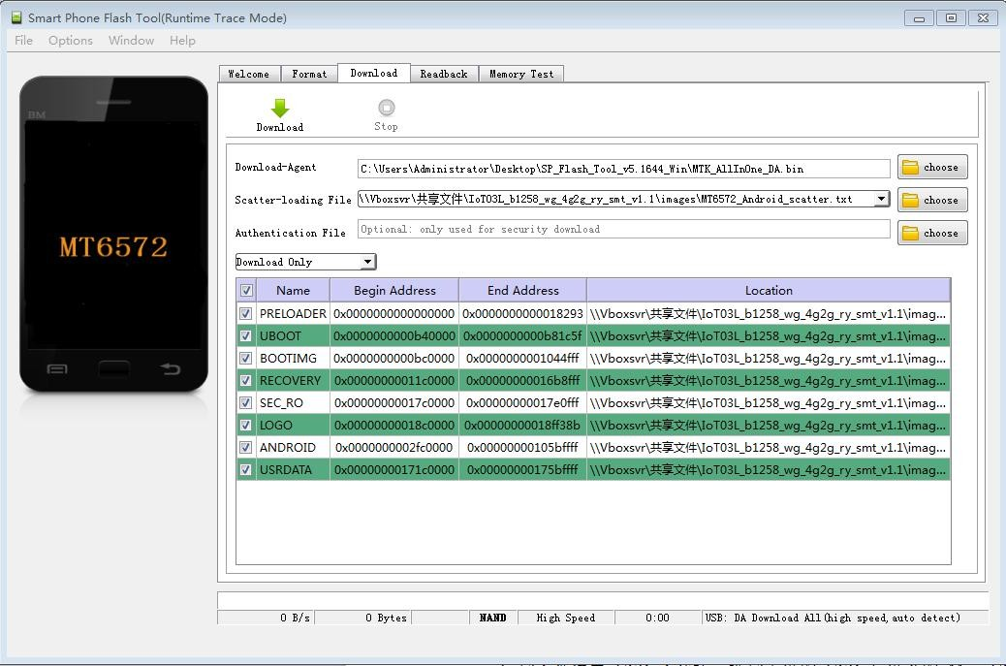Open the Help menu
The width and height of the screenshot is (1006, 666).
tap(182, 41)
